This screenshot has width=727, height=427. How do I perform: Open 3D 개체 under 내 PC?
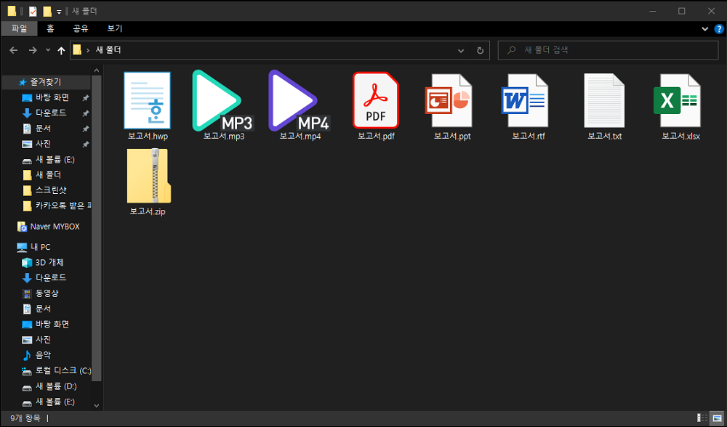tap(49, 263)
